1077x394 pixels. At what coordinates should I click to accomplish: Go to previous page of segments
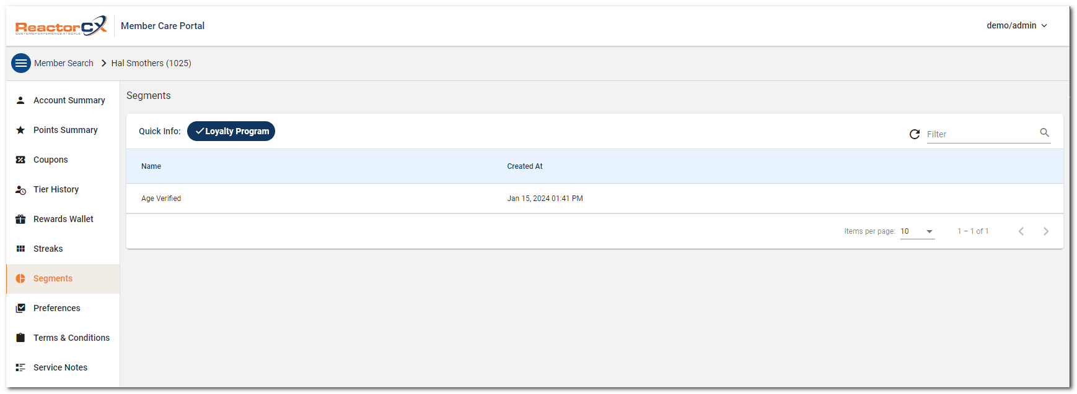[x=1021, y=231]
